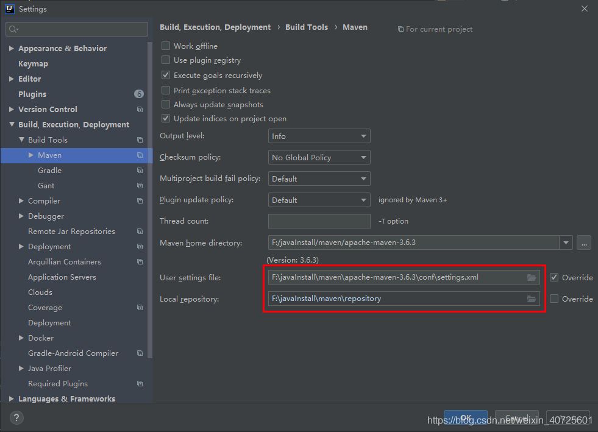Select Gant under Build Tools
This screenshot has height=432, width=598.
click(46, 186)
